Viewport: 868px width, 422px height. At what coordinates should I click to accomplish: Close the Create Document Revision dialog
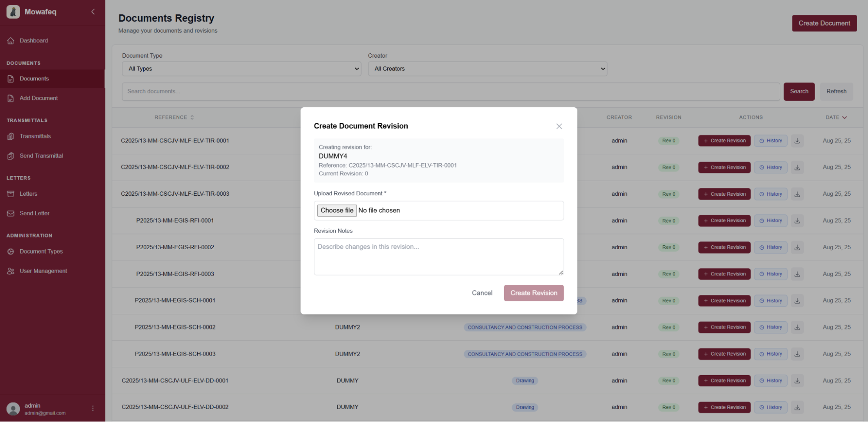click(x=559, y=126)
